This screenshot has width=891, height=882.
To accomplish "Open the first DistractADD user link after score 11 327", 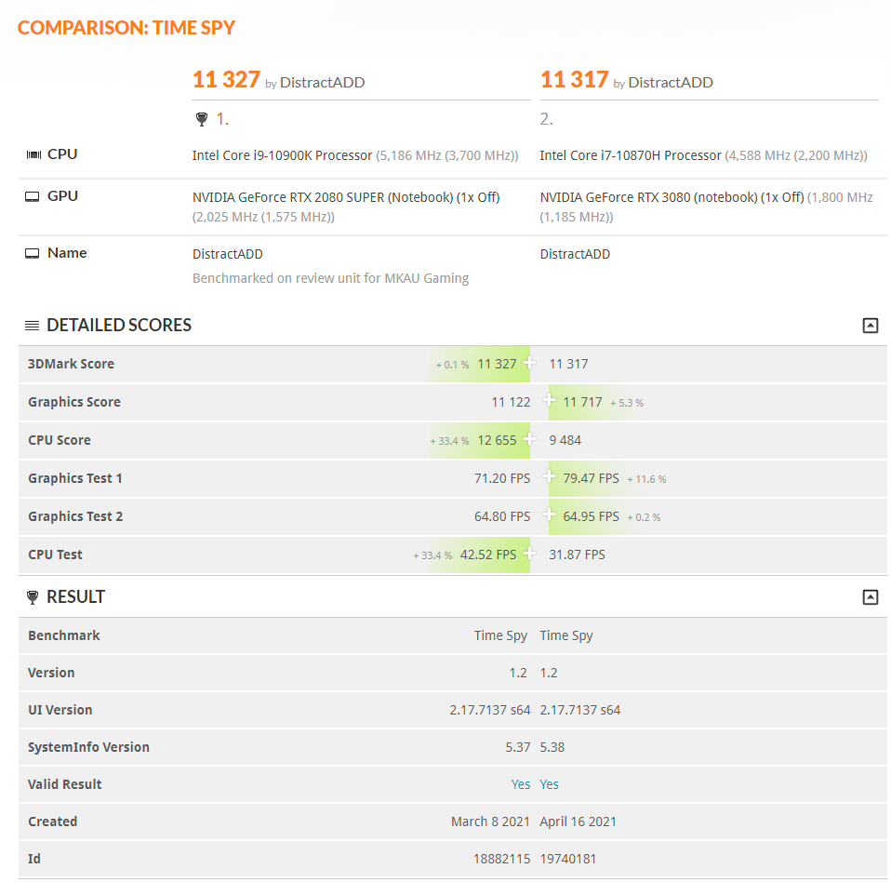I will coord(322,83).
